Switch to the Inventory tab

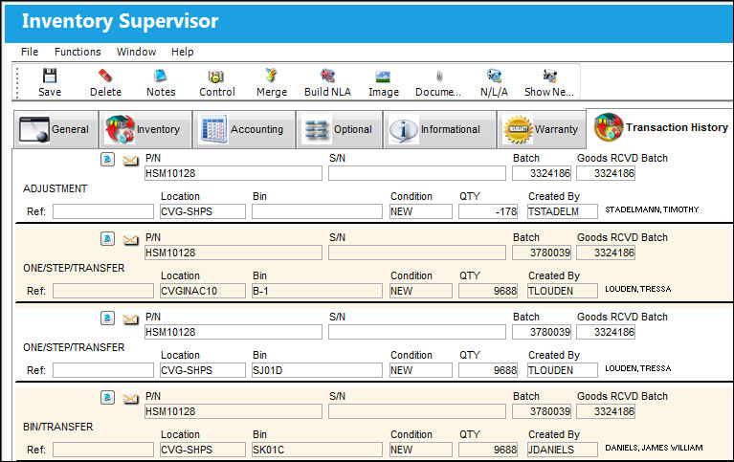(145, 130)
